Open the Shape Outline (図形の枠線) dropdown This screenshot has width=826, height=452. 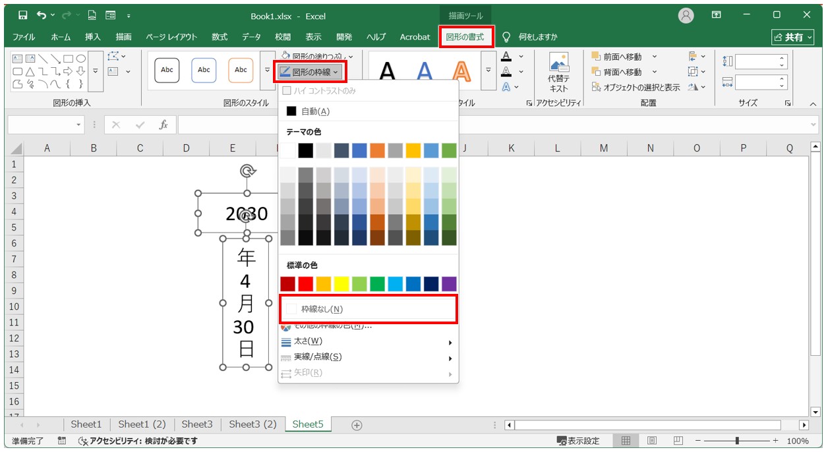(309, 71)
